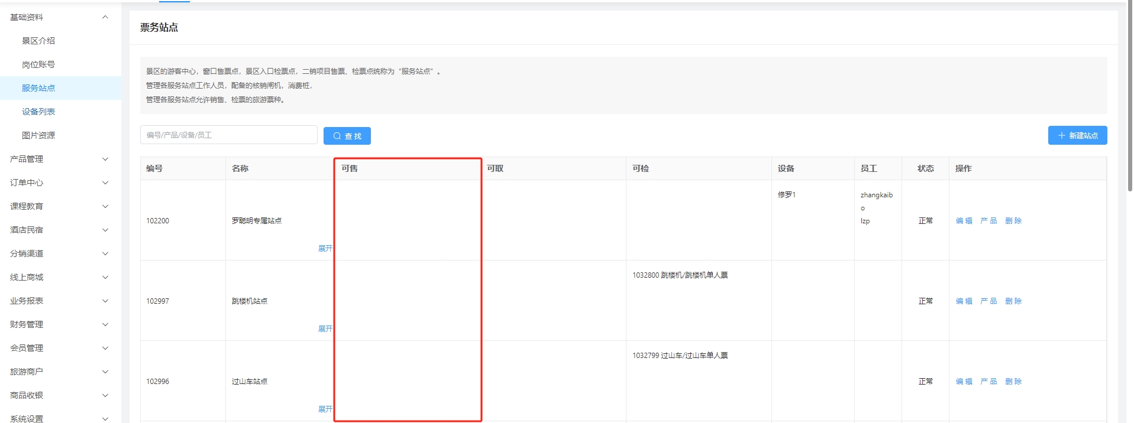The width and height of the screenshot is (1134, 423).
Task: Focus the 编号/产品/设备/员工 search field
Action: pos(228,135)
